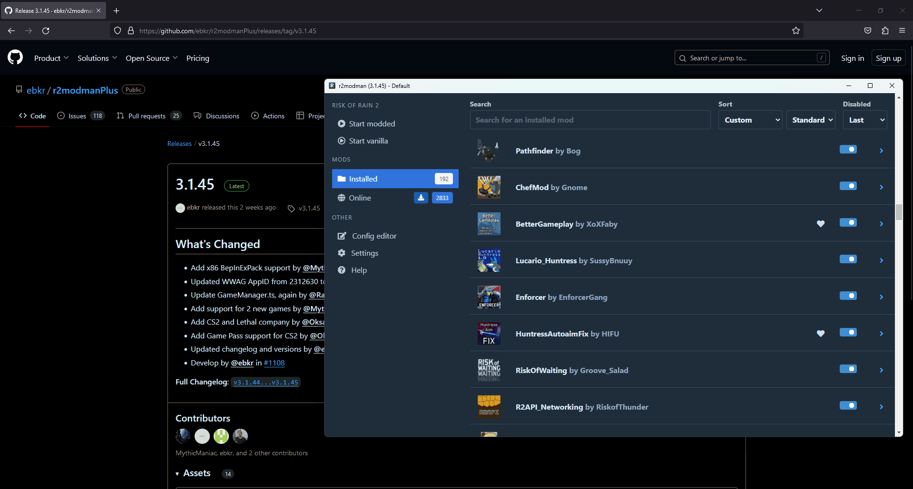913x489 pixels.
Task: Open the Code tab on GitHub
Action: 32,116
